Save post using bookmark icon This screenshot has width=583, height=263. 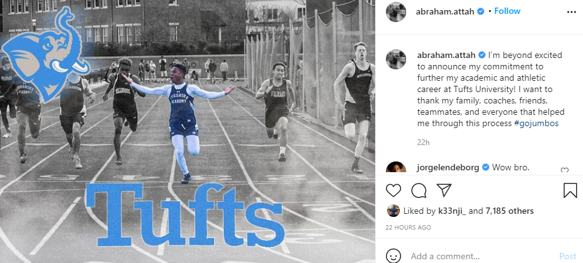tap(570, 190)
